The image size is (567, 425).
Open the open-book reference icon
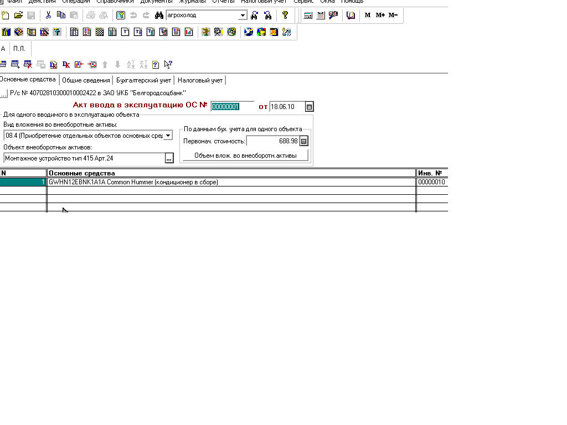(350, 15)
